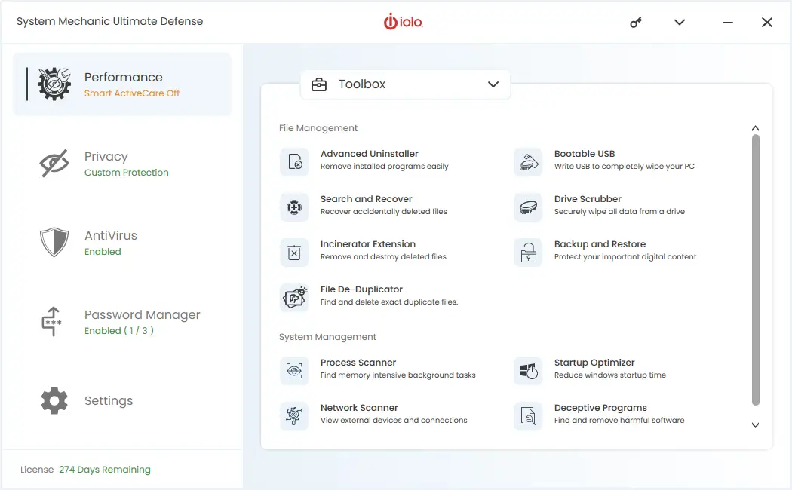Expand the chevron next to the key icon
The height and width of the screenshot is (490, 792).
click(x=679, y=22)
